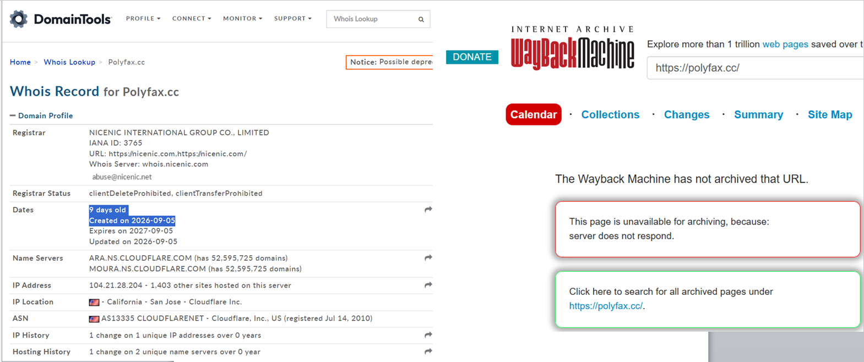Click the abuse@nicenic.net email text
This screenshot has width=864, height=362.
click(122, 177)
